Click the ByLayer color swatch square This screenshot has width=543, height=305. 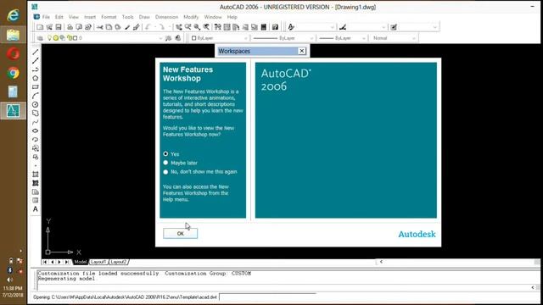coord(194,38)
